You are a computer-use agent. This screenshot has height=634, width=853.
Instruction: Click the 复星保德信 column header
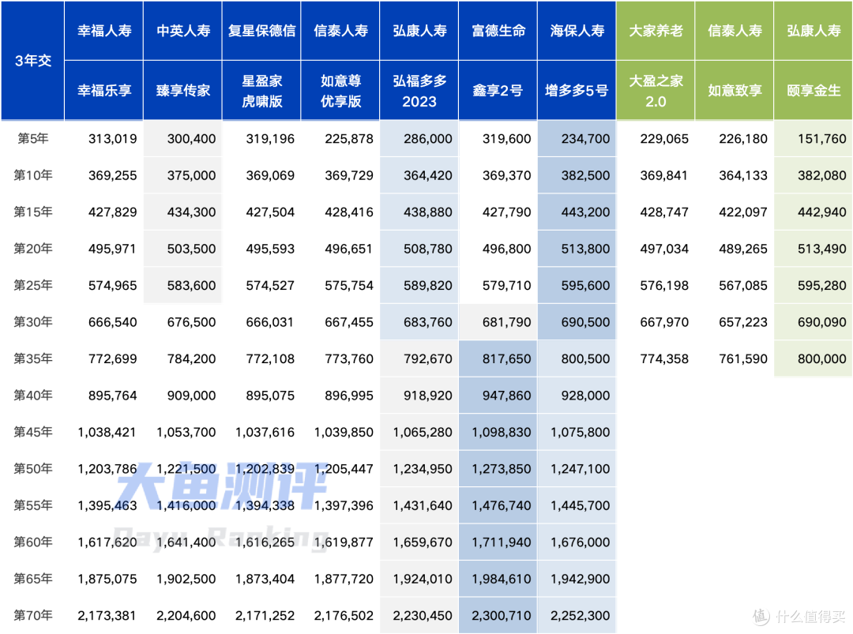click(261, 31)
